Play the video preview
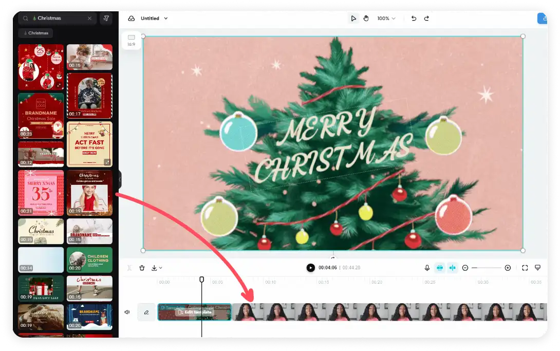560x351 pixels. pyautogui.click(x=311, y=267)
